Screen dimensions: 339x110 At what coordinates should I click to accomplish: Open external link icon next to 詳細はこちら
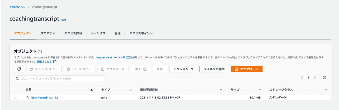point(55,62)
